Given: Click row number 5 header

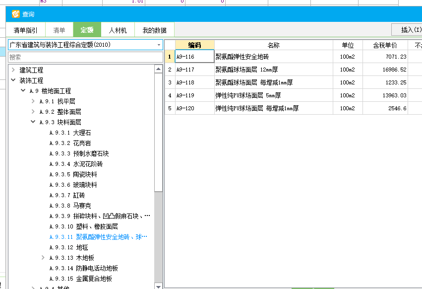Looking at the screenshot, I should (170, 108).
